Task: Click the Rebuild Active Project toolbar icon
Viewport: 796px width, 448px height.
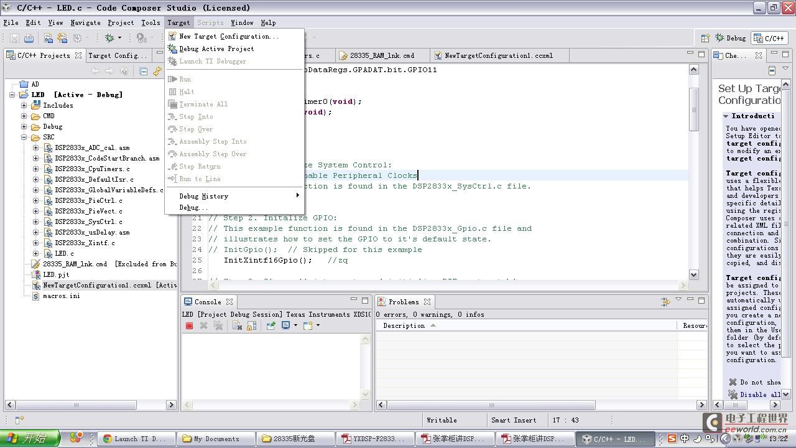Action: coord(62,38)
